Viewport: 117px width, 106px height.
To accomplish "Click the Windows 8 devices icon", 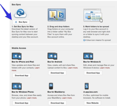I will (x=88, y=56).
